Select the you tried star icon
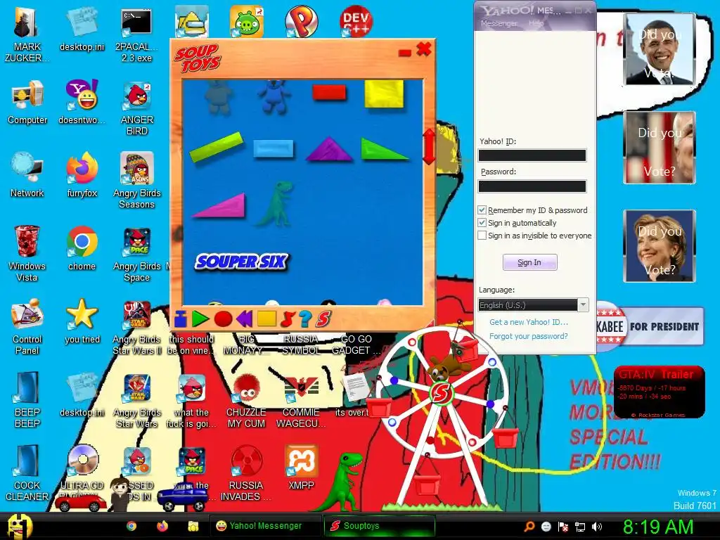 pos(82,321)
